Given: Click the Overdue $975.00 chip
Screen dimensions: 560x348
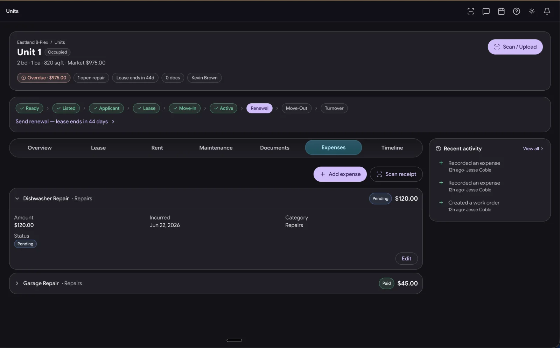Looking at the screenshot, I should pyautogui.click(x=44, y=78).
